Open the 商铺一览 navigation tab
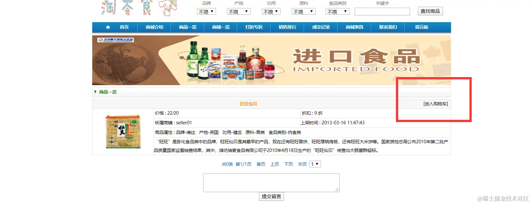 click(221, 27)
